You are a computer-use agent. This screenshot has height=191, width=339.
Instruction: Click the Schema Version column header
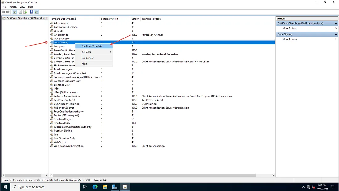(x=109, y=19)
